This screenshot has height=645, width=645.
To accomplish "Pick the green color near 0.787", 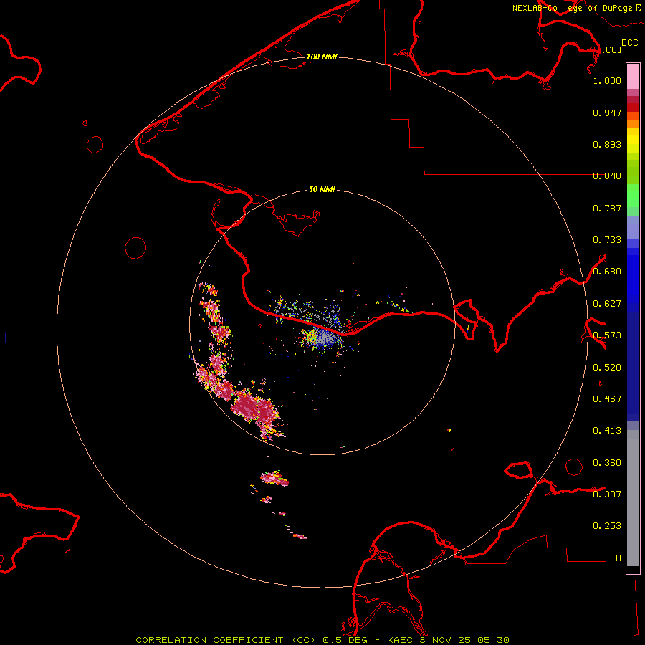I will tap(633, 201).
